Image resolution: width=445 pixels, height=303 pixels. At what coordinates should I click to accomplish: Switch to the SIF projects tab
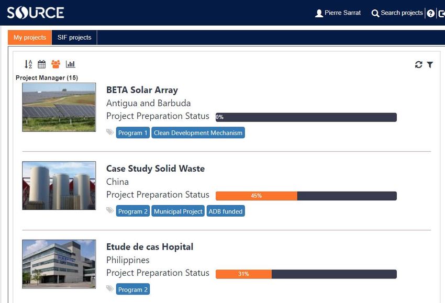74,38
